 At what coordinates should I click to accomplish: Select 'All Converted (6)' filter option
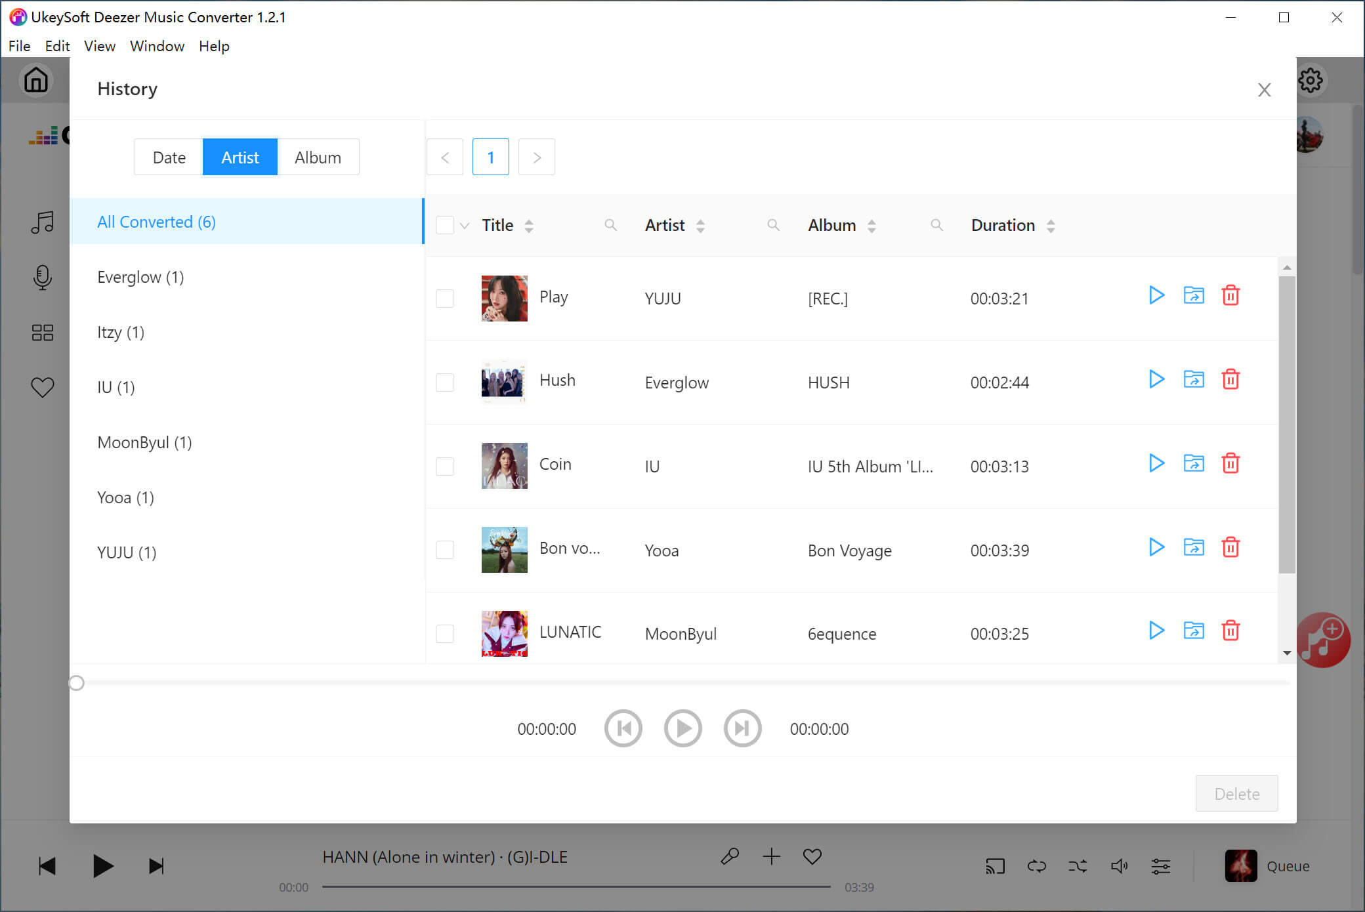pos(157,221)
